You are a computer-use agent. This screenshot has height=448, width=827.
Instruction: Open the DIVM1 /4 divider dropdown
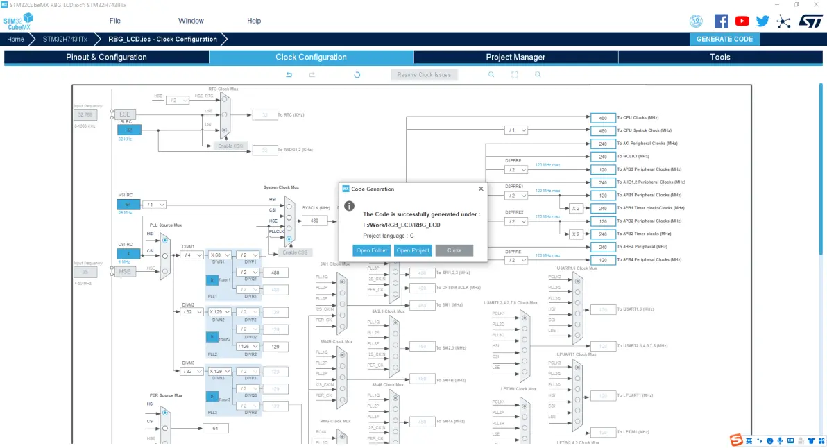192,255
